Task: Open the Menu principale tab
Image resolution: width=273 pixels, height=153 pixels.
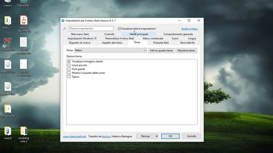Action: (x=139, y=34)
